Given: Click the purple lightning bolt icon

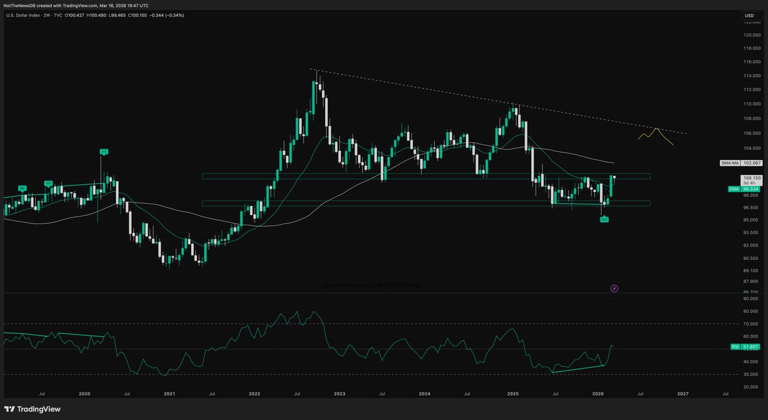Looking at the screenshot, I should (x=614, y=289).
